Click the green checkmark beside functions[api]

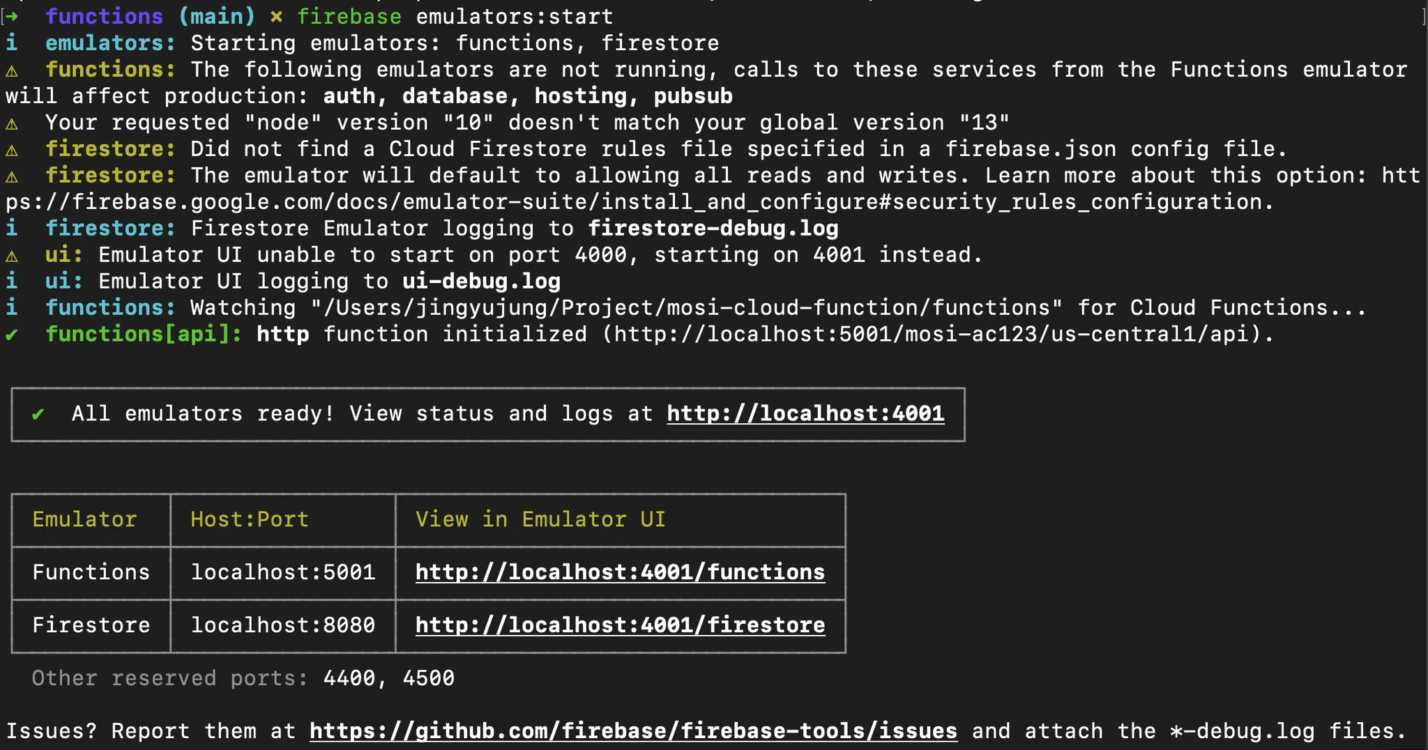[x=12, y=335]
